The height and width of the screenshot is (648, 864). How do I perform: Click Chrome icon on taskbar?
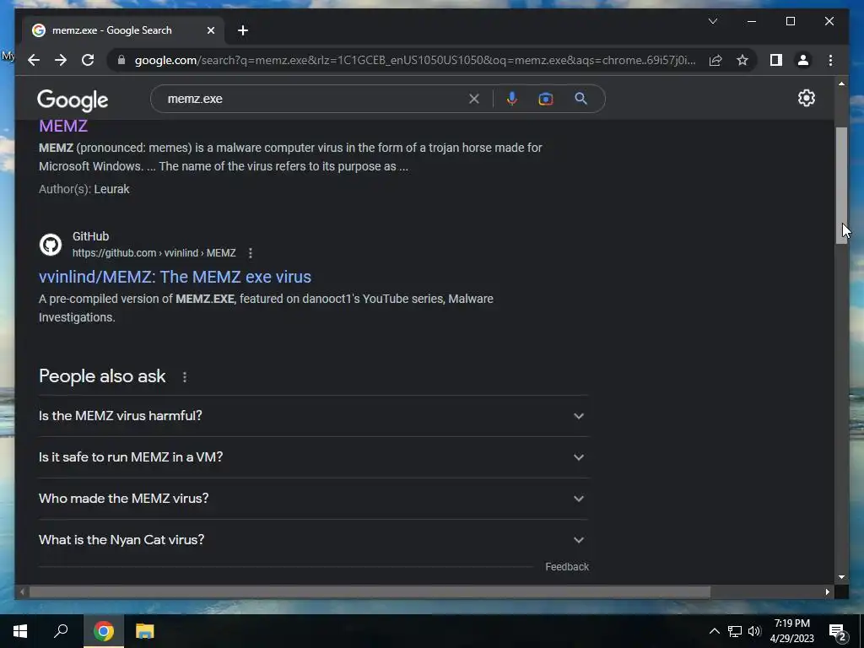pos(104,631)
